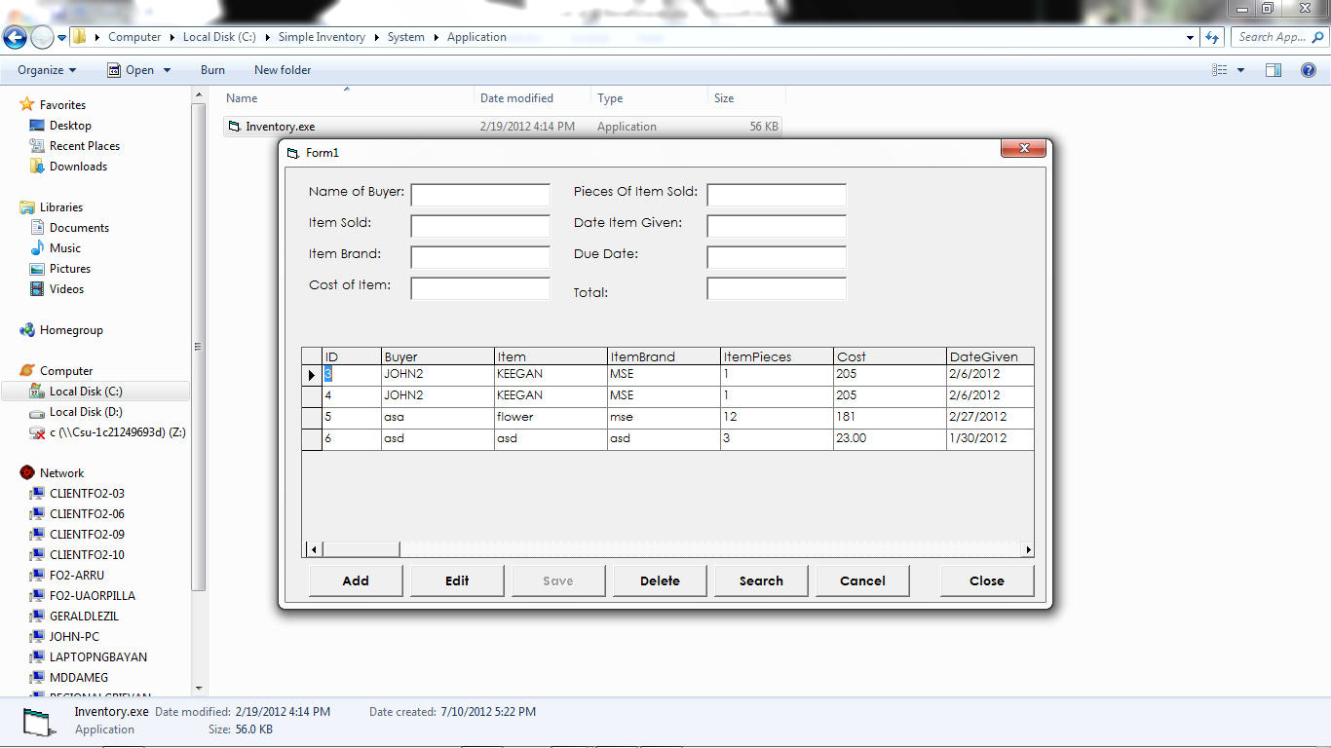The height and width of the screenshot is (748, 1331).
Task: Focus the Name of Buyer input field
Action: tap(480, 195)
